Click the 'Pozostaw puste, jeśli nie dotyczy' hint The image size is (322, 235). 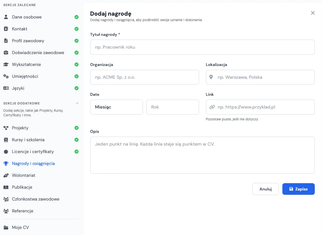pyautogui.click(x=232, y=119)
